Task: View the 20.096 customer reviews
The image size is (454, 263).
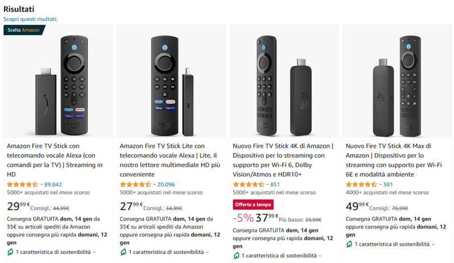Action: pyautogui.click(x=166, y=184)
